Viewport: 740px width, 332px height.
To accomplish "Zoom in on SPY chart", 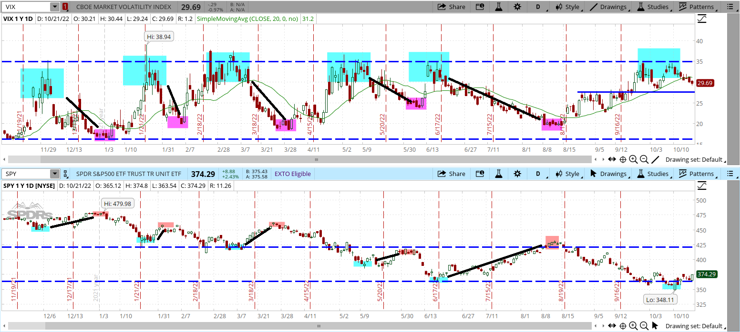I will coord(633,326).
